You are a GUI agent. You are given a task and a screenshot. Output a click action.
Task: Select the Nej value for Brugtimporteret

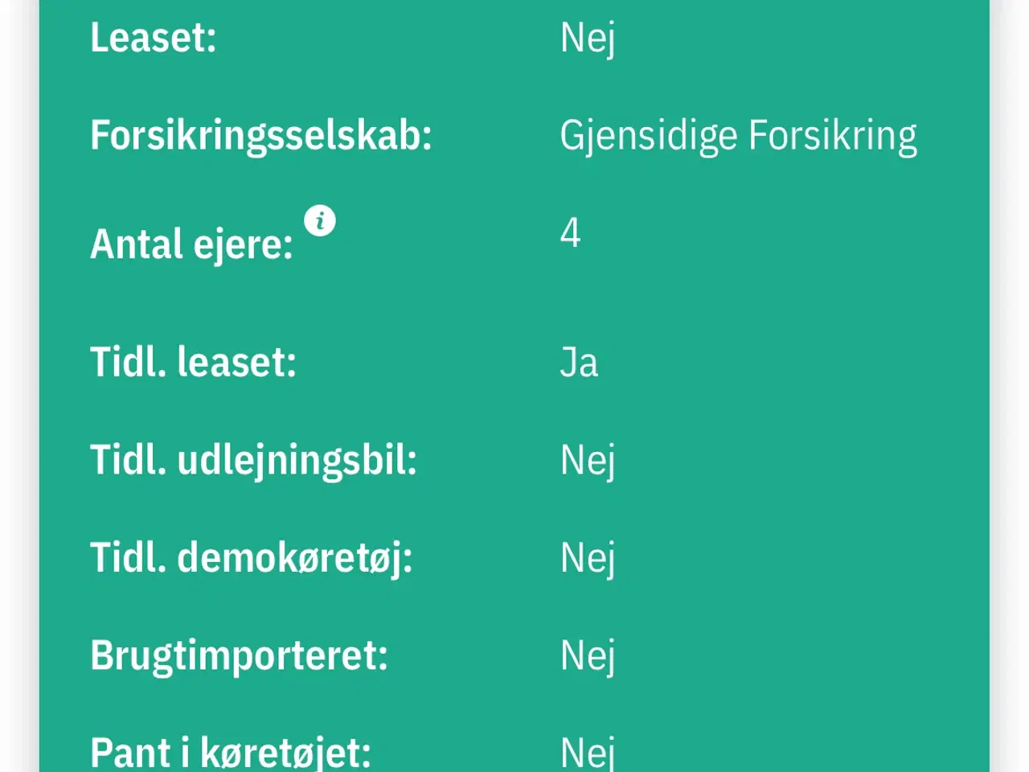pos(588,655)
